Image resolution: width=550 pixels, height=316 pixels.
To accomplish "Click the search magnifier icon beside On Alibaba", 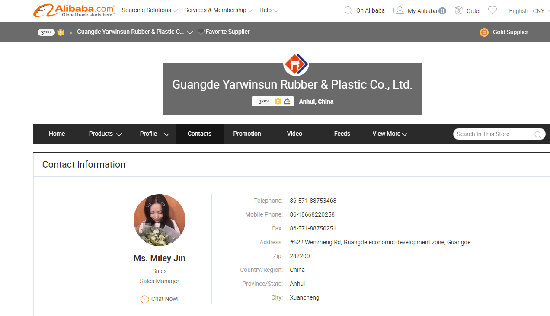I will [x=348, y=11].
